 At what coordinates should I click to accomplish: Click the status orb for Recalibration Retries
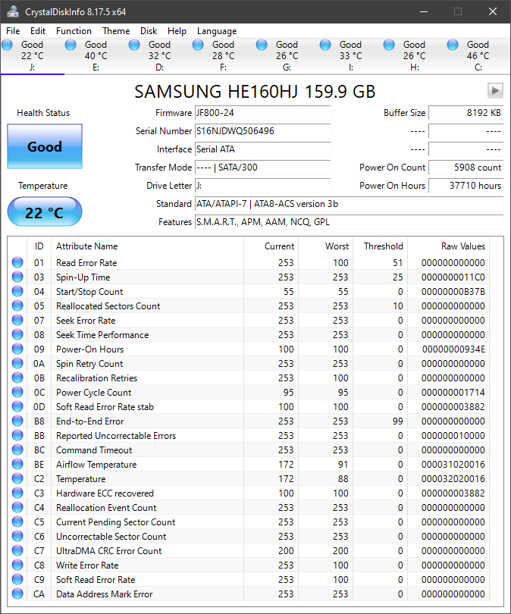click(17, 377)
